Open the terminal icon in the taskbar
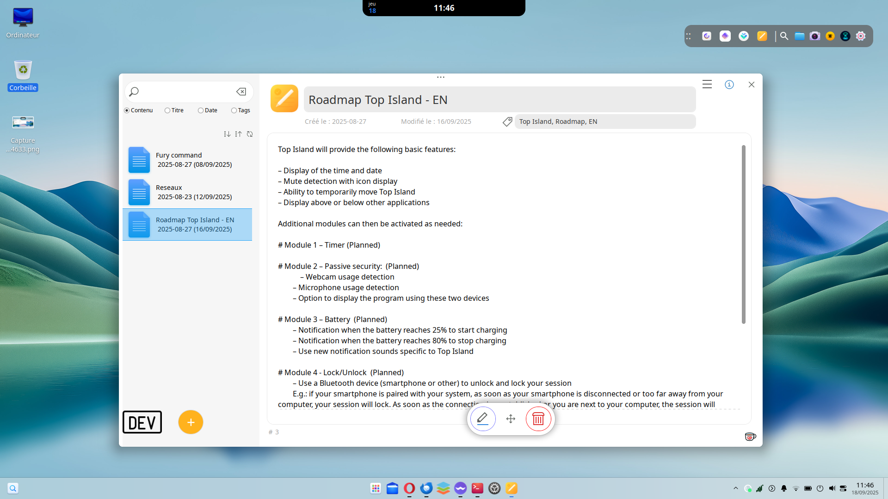The width and height of the screenshot is (888, 499). (477, 488)
